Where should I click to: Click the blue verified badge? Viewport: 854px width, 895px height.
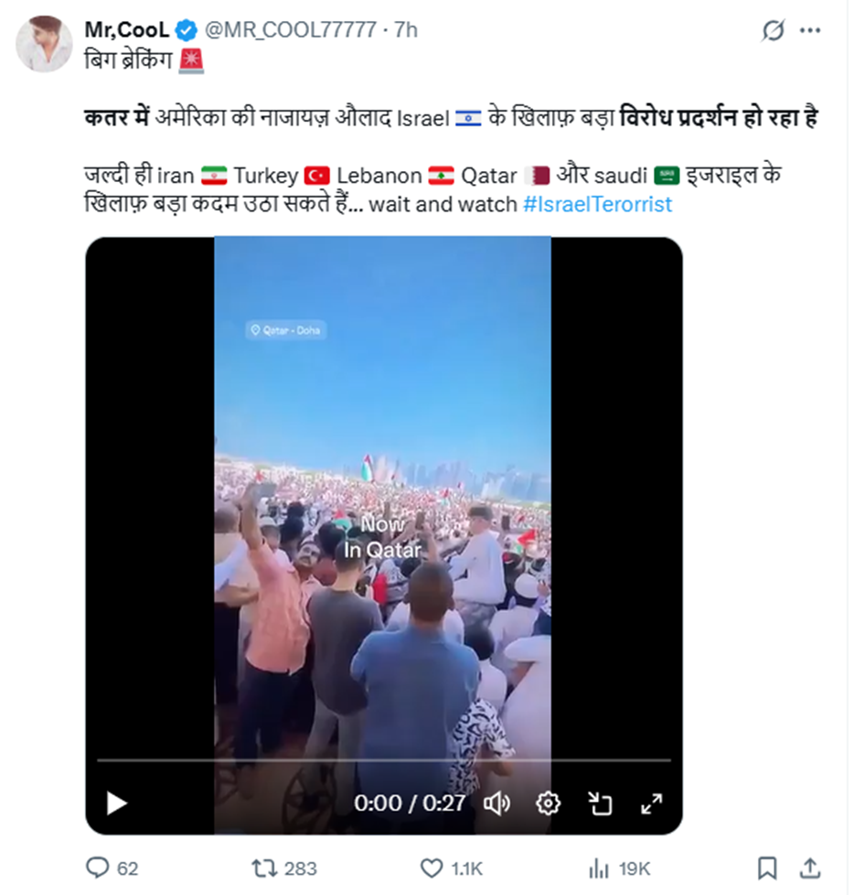(186, 30)
